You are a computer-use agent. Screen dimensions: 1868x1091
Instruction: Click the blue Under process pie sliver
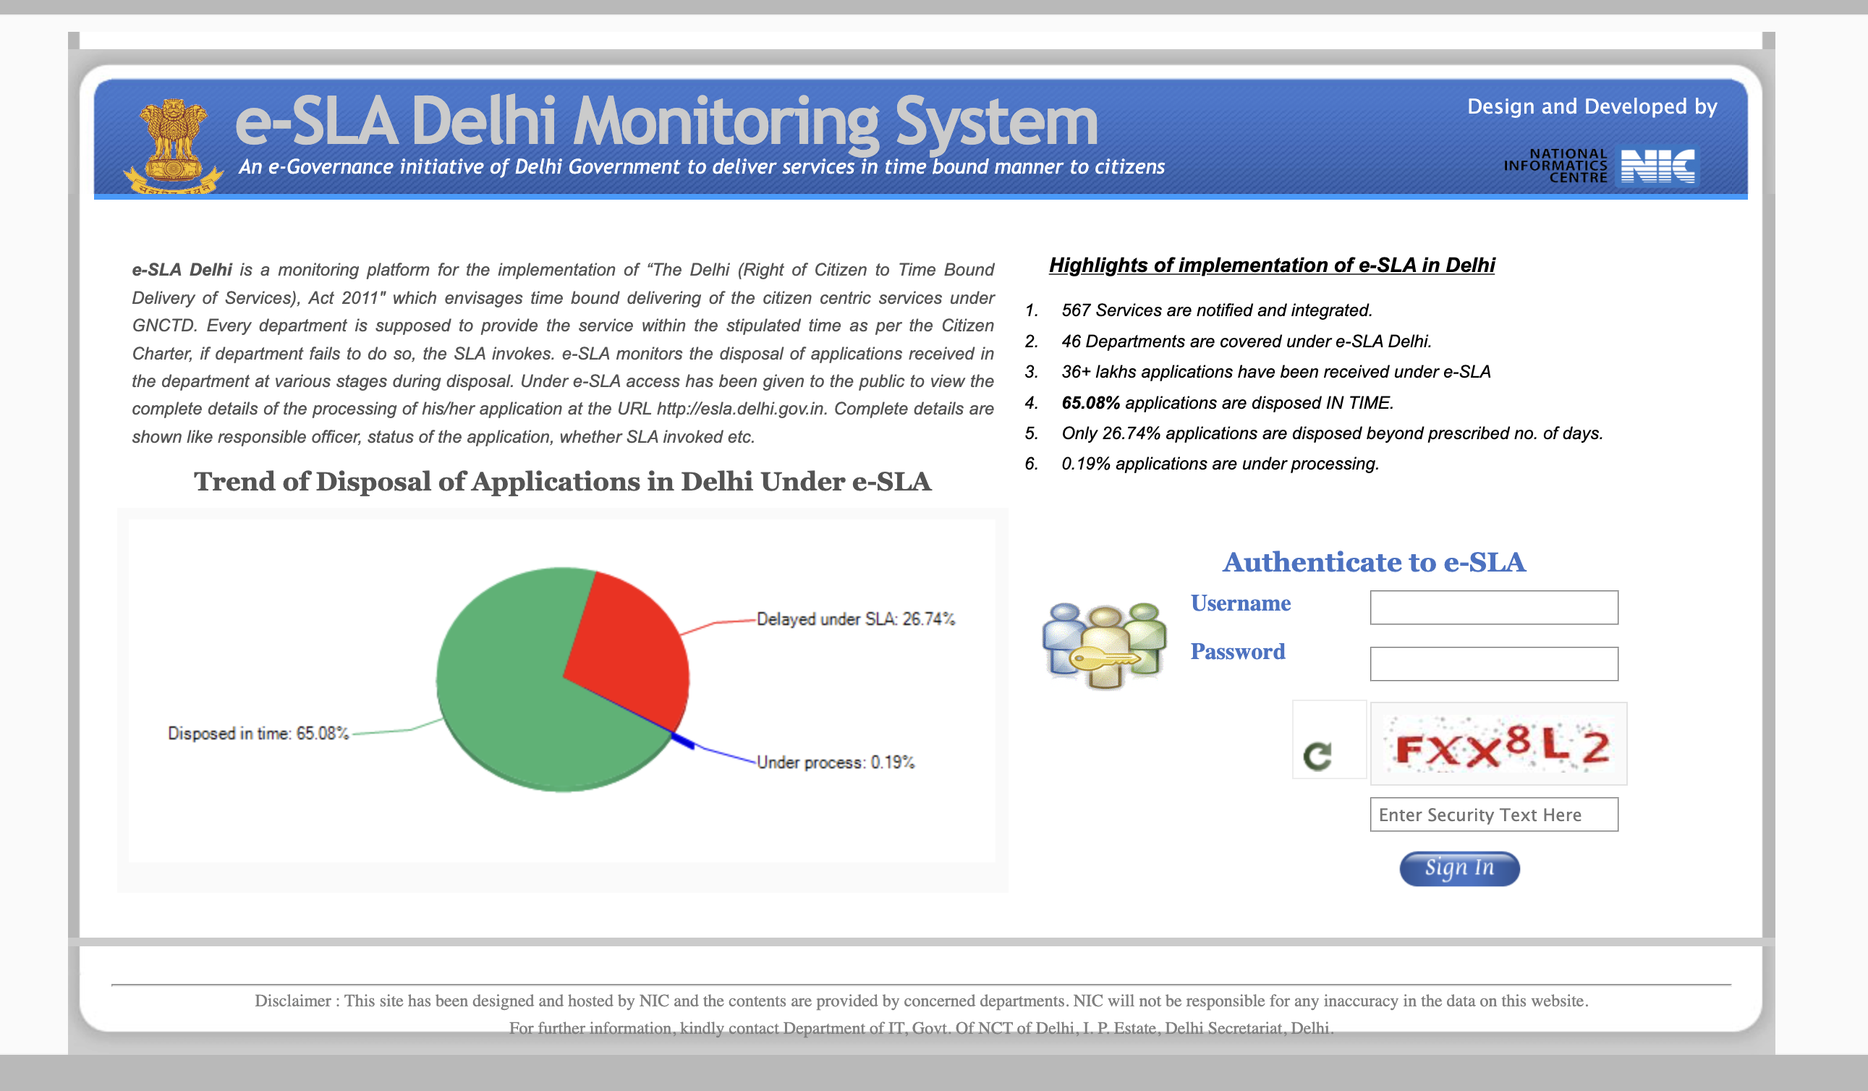(x=684, y=740)
